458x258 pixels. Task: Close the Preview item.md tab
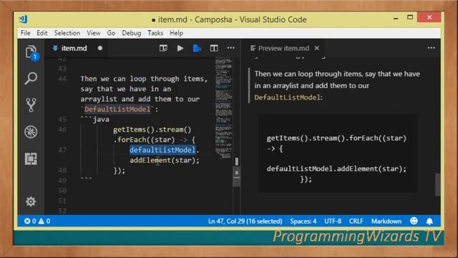point(317,48)
